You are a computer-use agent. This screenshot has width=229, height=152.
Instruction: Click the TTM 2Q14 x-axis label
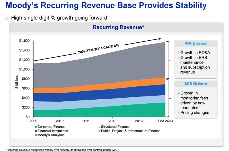165,121
